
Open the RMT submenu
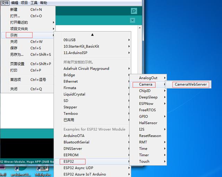click(148, 142)
